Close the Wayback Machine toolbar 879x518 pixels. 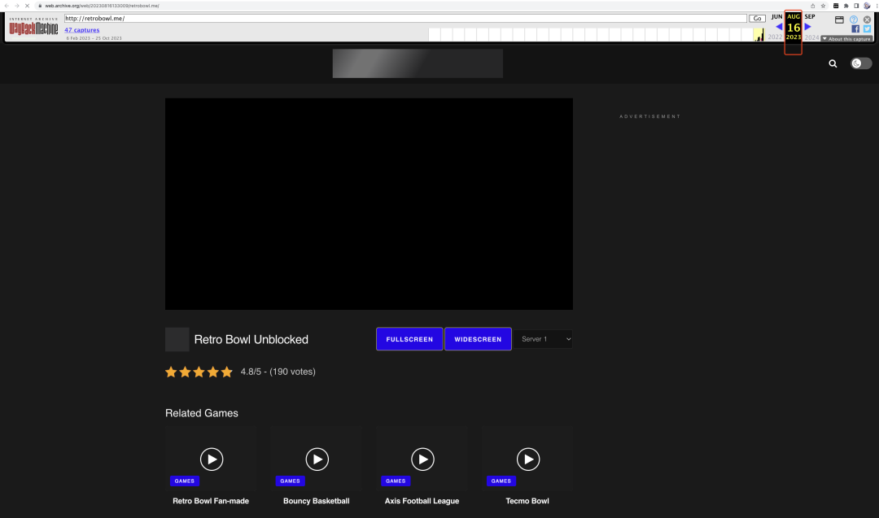click(x=868, y=20)
